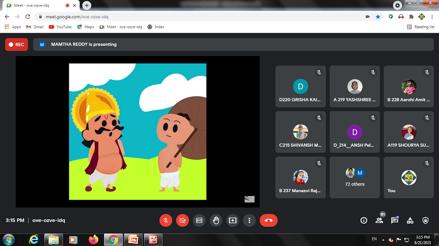Open a new Chrome tab
Viewport: 439px width, 246px height.
(87, 5)
